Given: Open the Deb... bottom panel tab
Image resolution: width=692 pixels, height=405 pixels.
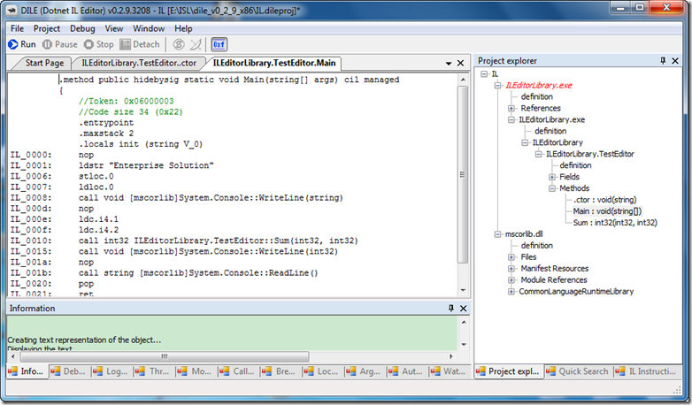Looking at the screenshot, I should (68, 371).
